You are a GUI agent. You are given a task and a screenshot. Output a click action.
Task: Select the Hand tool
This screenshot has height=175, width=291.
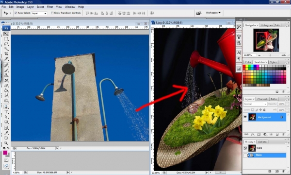[6, 138]
